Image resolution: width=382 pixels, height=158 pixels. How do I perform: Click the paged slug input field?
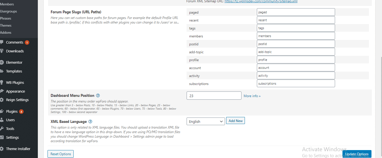tap(296, 12)
